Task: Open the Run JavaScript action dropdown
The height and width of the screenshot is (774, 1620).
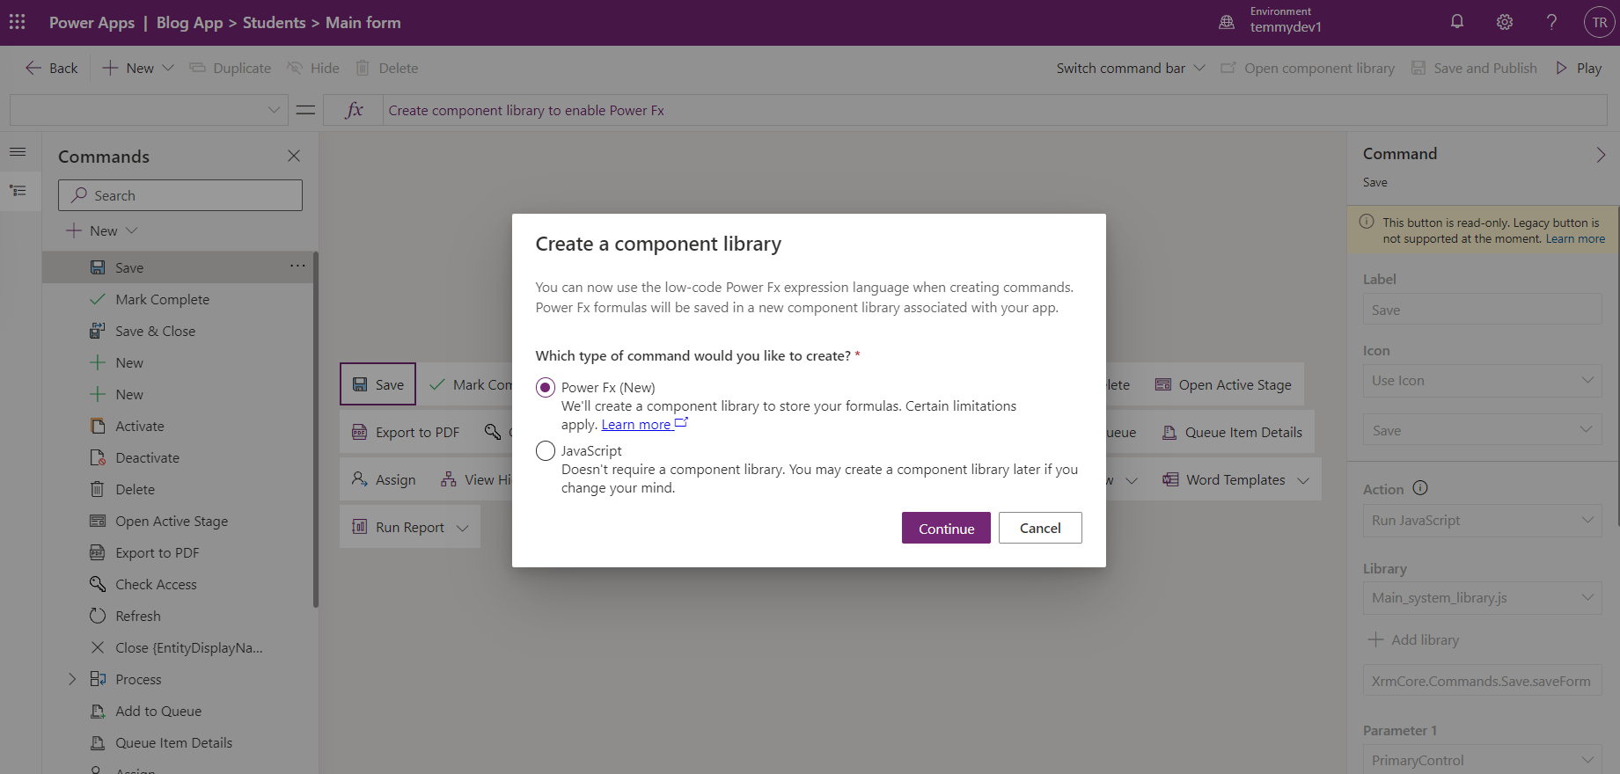Action: 1482,521
